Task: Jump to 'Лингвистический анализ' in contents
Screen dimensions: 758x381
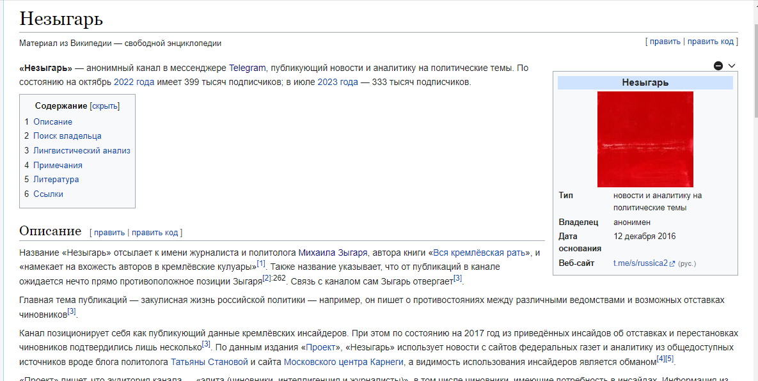Action: [x=82, y=151]
